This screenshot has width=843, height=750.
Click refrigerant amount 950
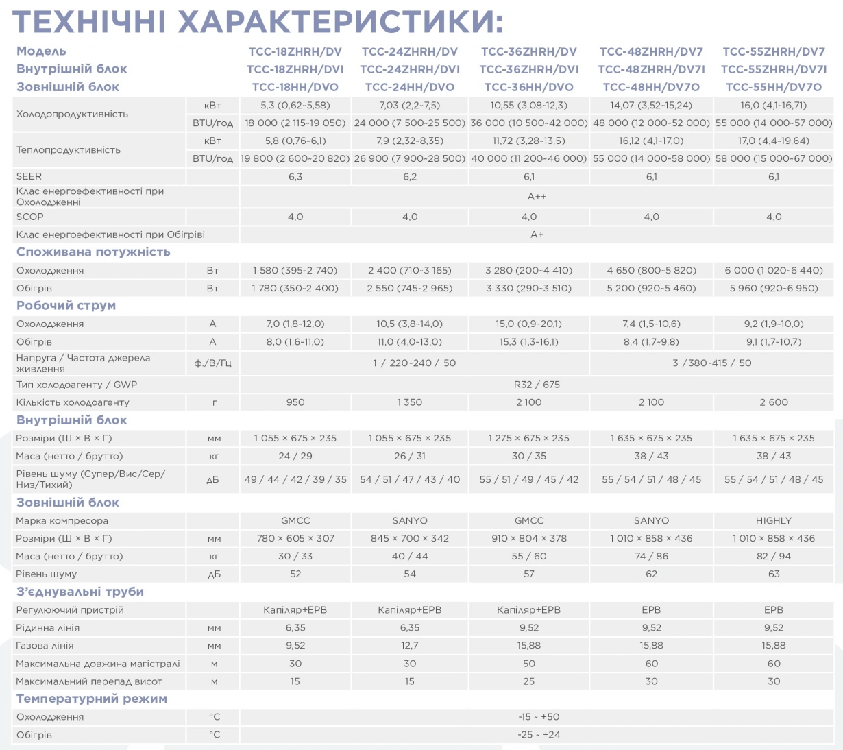(295, 402)
